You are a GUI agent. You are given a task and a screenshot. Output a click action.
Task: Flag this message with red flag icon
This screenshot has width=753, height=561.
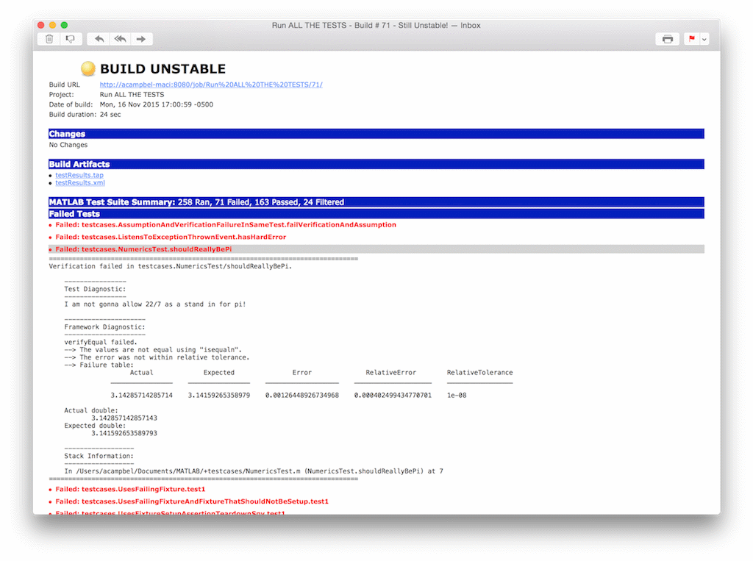691,39
